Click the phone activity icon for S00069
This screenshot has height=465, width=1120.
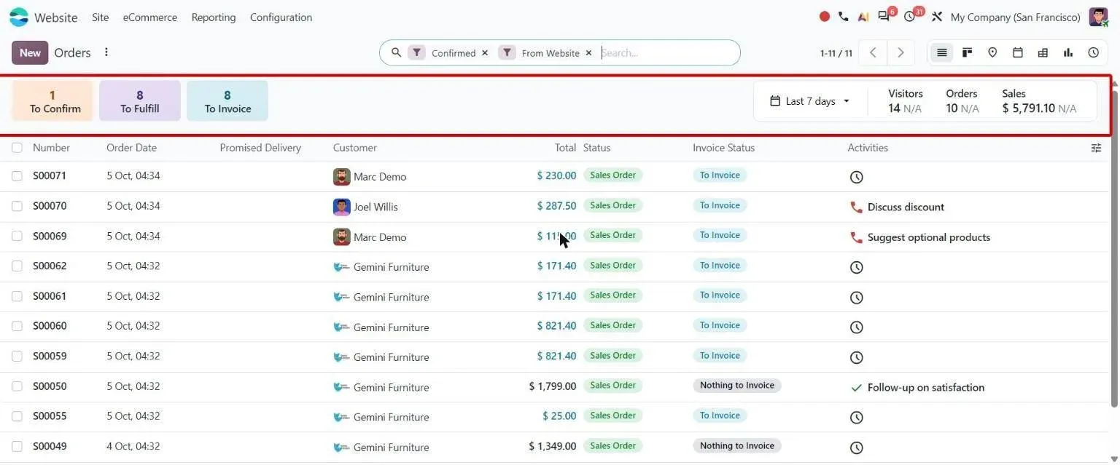coord(857,237)
